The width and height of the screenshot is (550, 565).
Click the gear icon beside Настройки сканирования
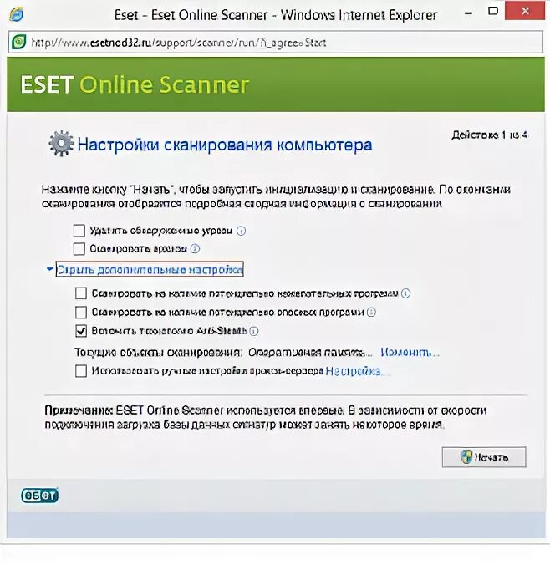click(x=61, y=144)
